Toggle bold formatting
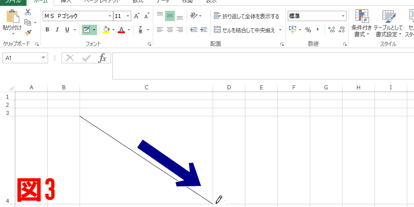Image resolution: width=414 pixels, height=207 pixels. pyautogui.click(x=47, y=30)
